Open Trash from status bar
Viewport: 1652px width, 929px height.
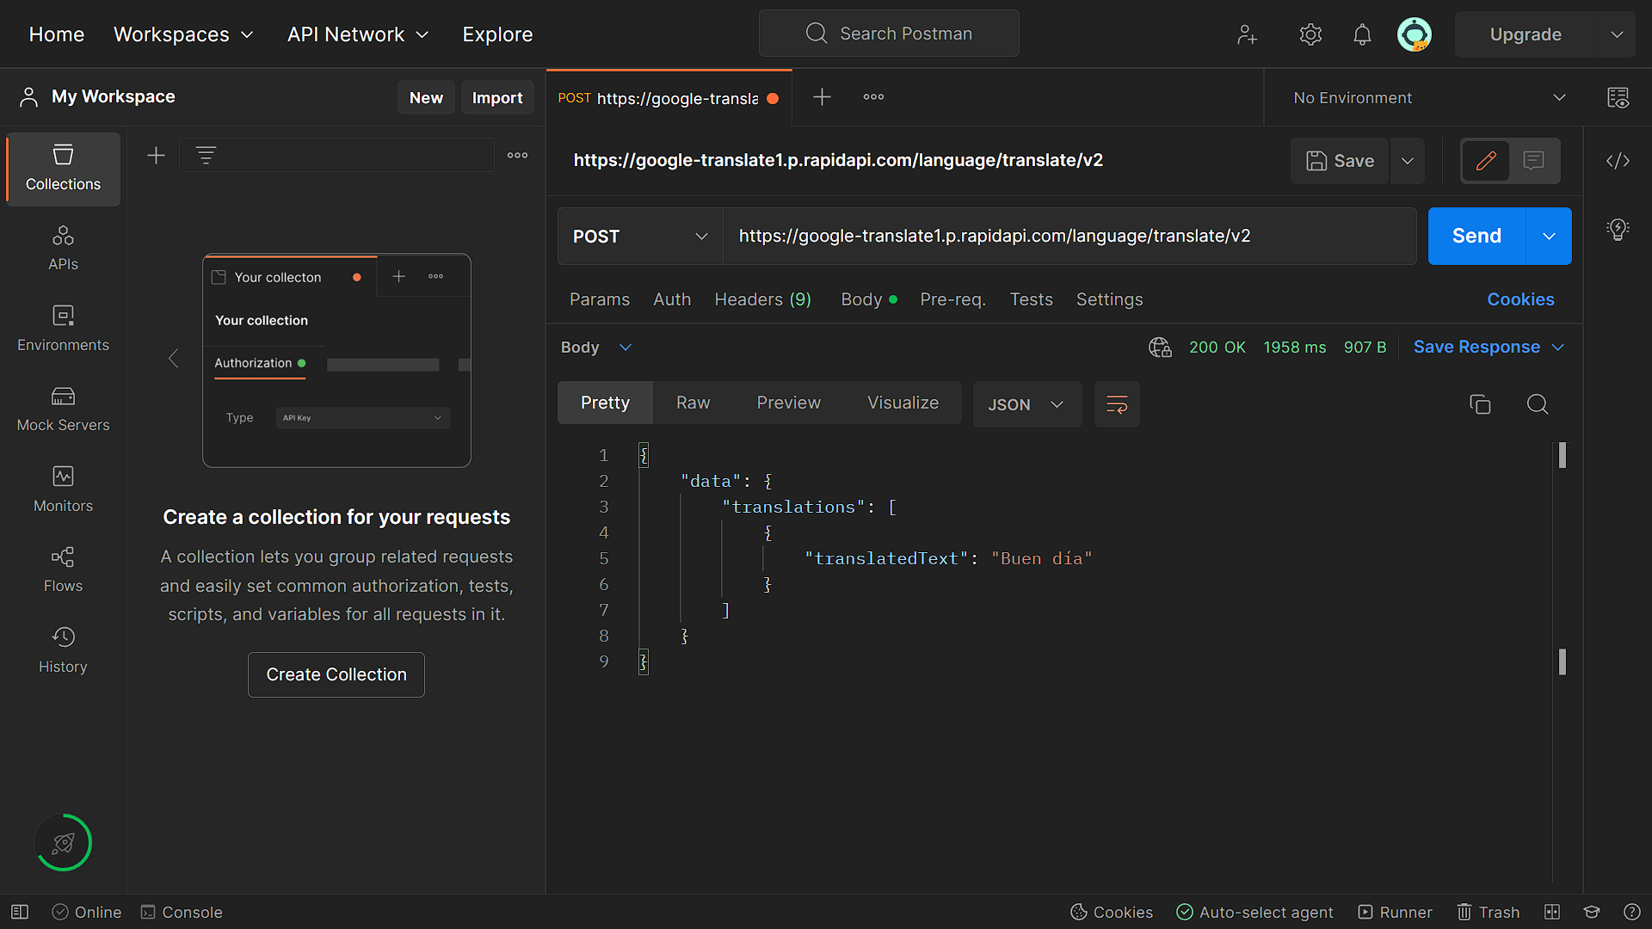pyautogui.click(x=1488, y=912)
